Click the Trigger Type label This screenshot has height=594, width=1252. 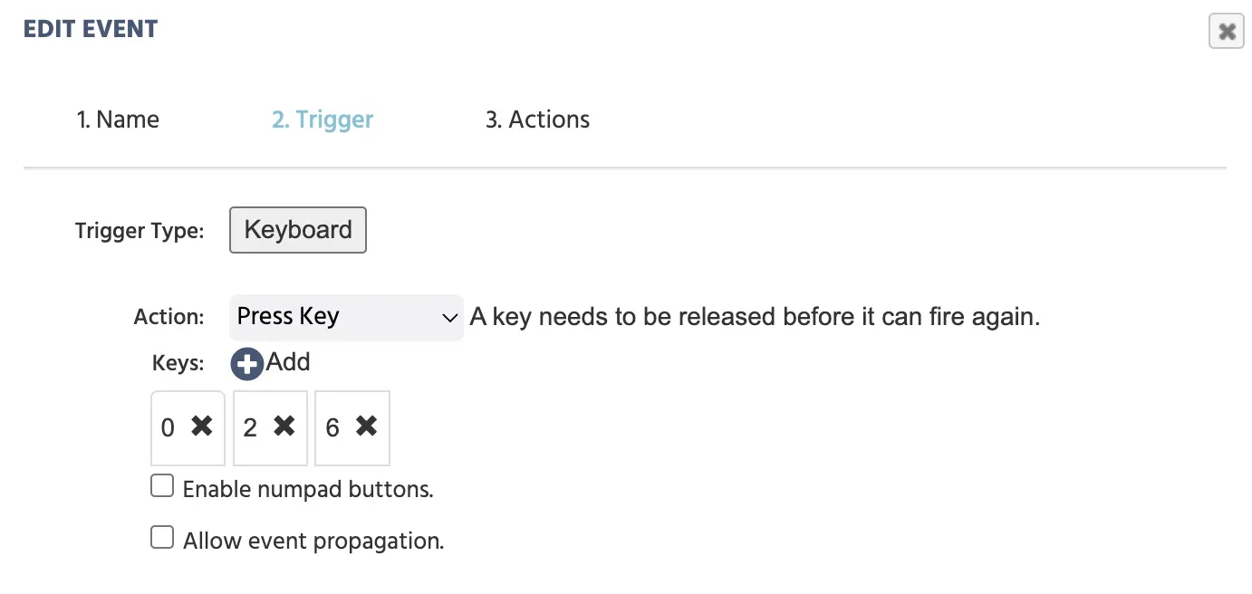point(140,231)
